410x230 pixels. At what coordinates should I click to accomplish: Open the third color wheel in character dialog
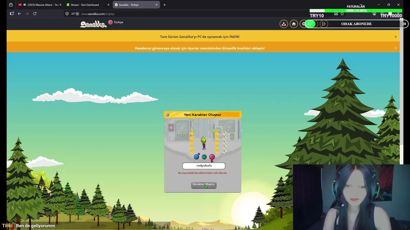click(x=225, y=142)
